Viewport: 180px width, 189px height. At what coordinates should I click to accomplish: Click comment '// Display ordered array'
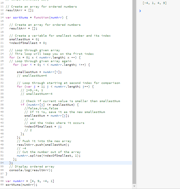(x=32, y=166)
